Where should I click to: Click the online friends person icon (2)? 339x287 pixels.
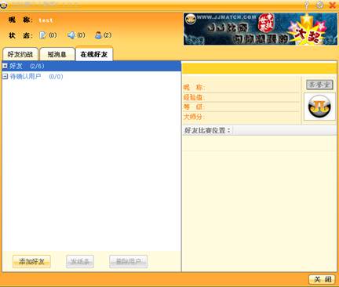[x=98, y=35]
